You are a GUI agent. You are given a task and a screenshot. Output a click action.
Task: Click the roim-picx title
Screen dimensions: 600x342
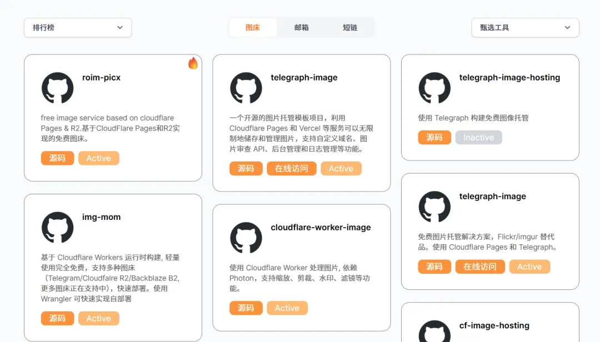pyautogui.click(x=102, y=77)
